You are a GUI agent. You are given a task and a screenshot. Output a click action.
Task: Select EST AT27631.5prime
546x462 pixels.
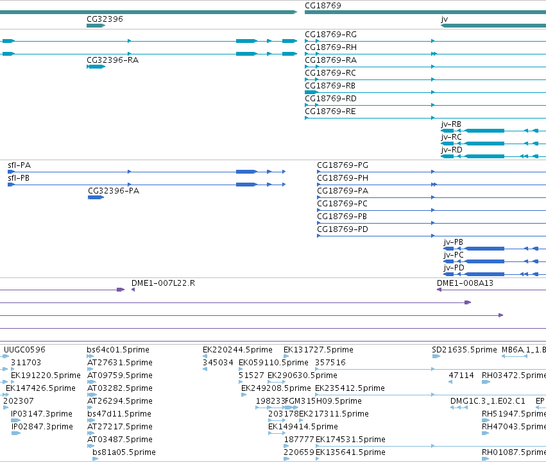click(x=120, y=363)
